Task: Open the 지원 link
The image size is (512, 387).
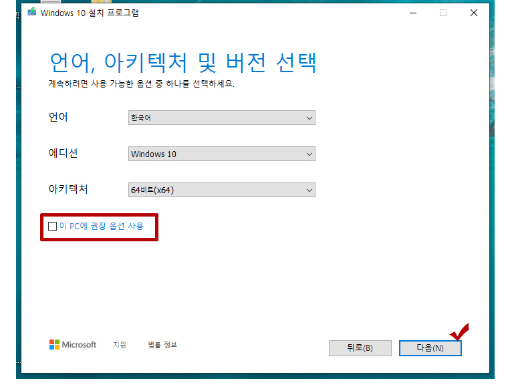Action: click(x=120, y=344)
